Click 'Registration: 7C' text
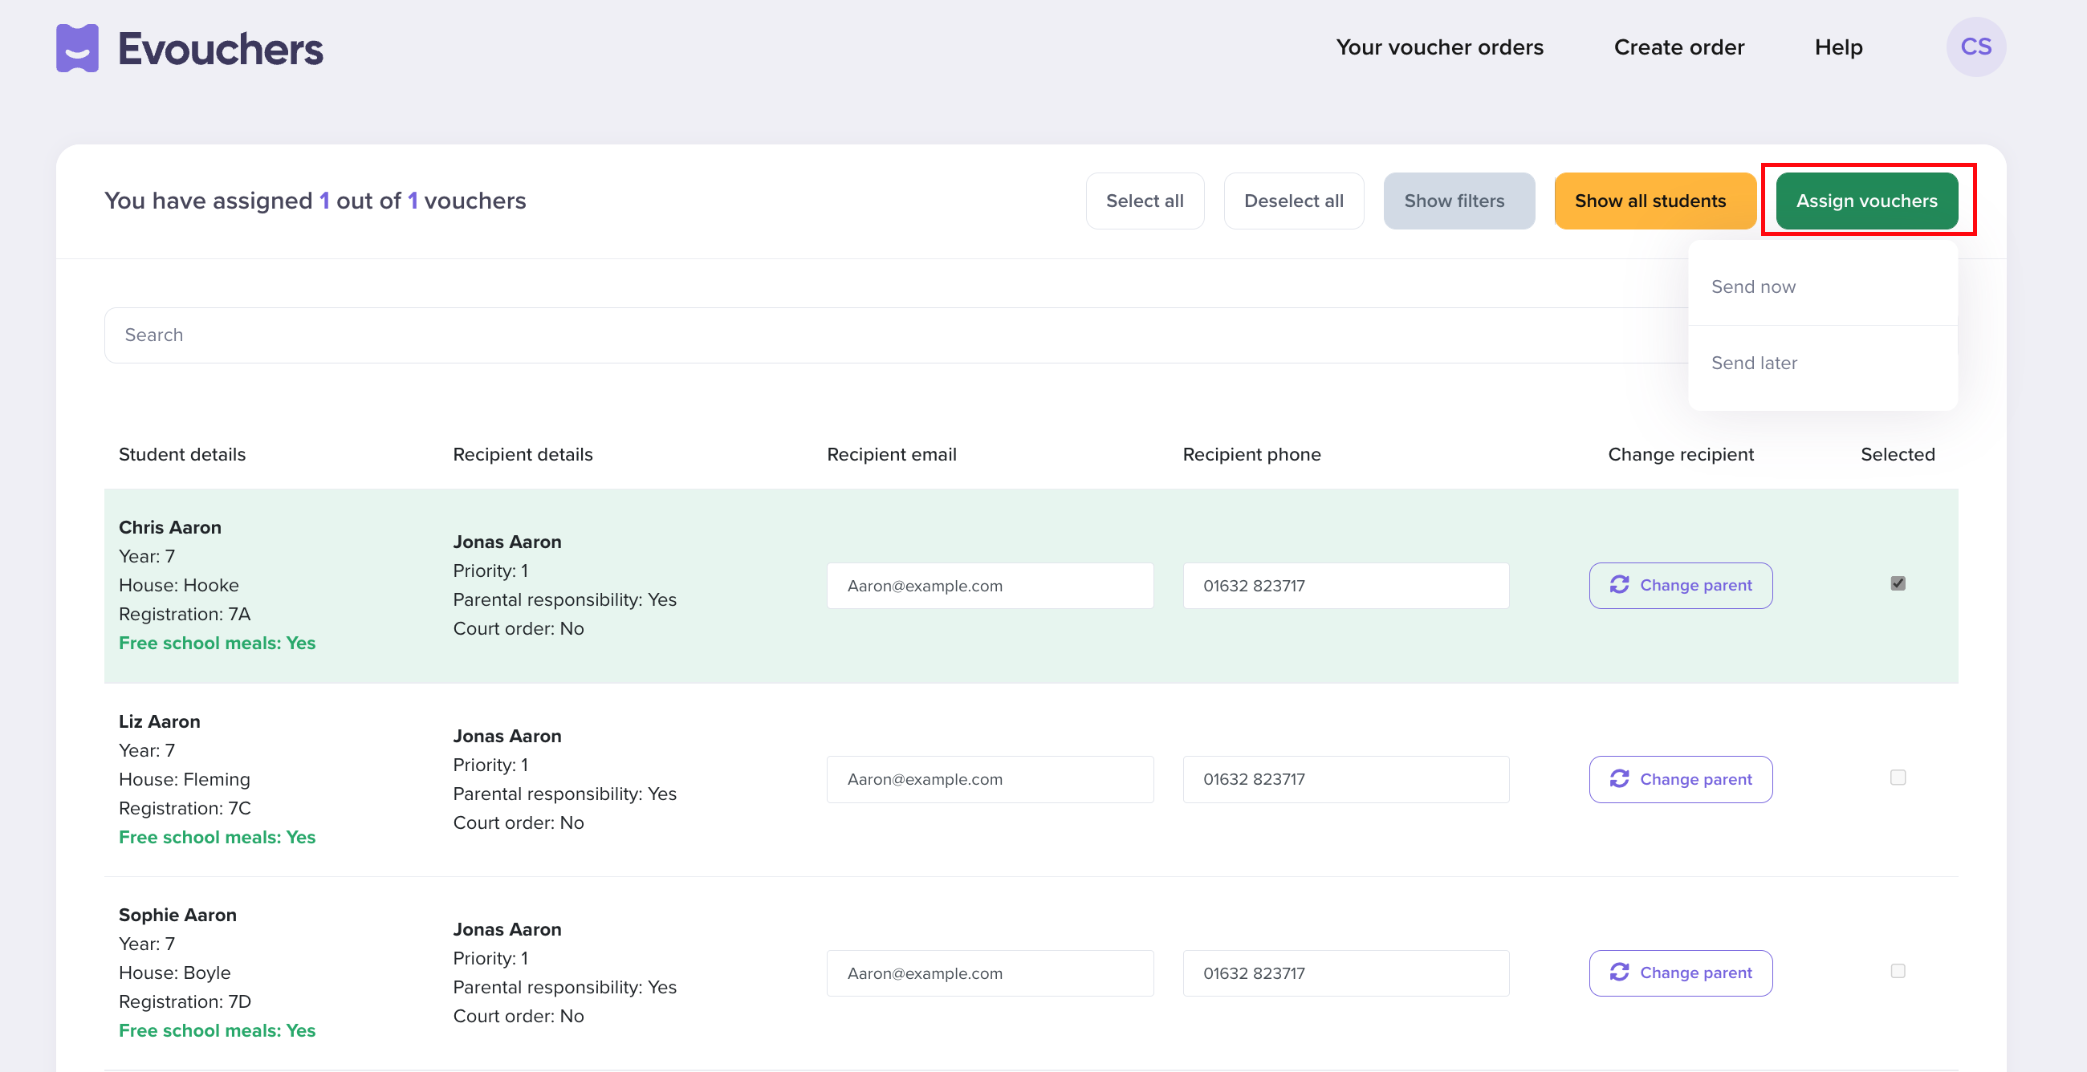The image size is (2087, 1072). coord(184,808)
